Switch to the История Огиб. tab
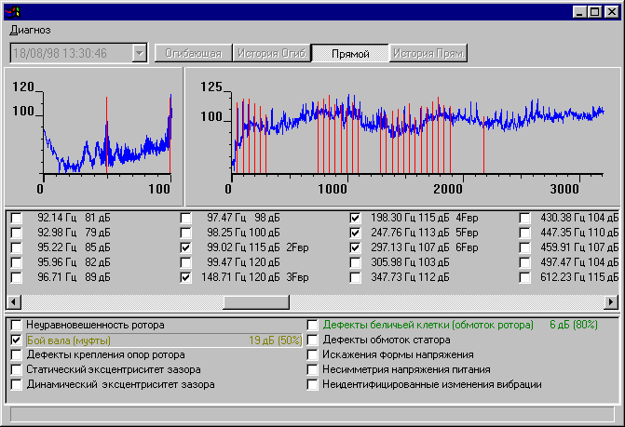Viewport: 625px width, 427px height. (x=272, y=53)
